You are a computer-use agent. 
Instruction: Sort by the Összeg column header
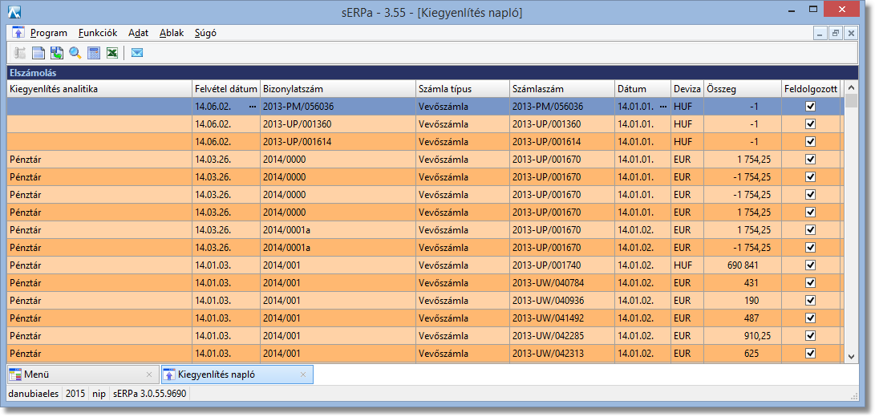[742, 89]
